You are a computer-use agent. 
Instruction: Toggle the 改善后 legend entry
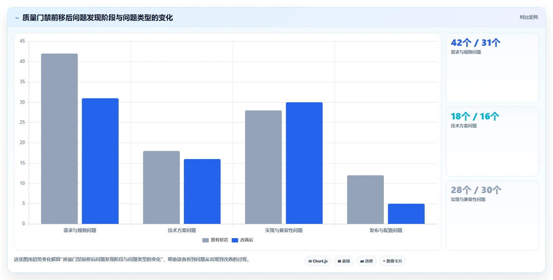click(x=242, y=240)
